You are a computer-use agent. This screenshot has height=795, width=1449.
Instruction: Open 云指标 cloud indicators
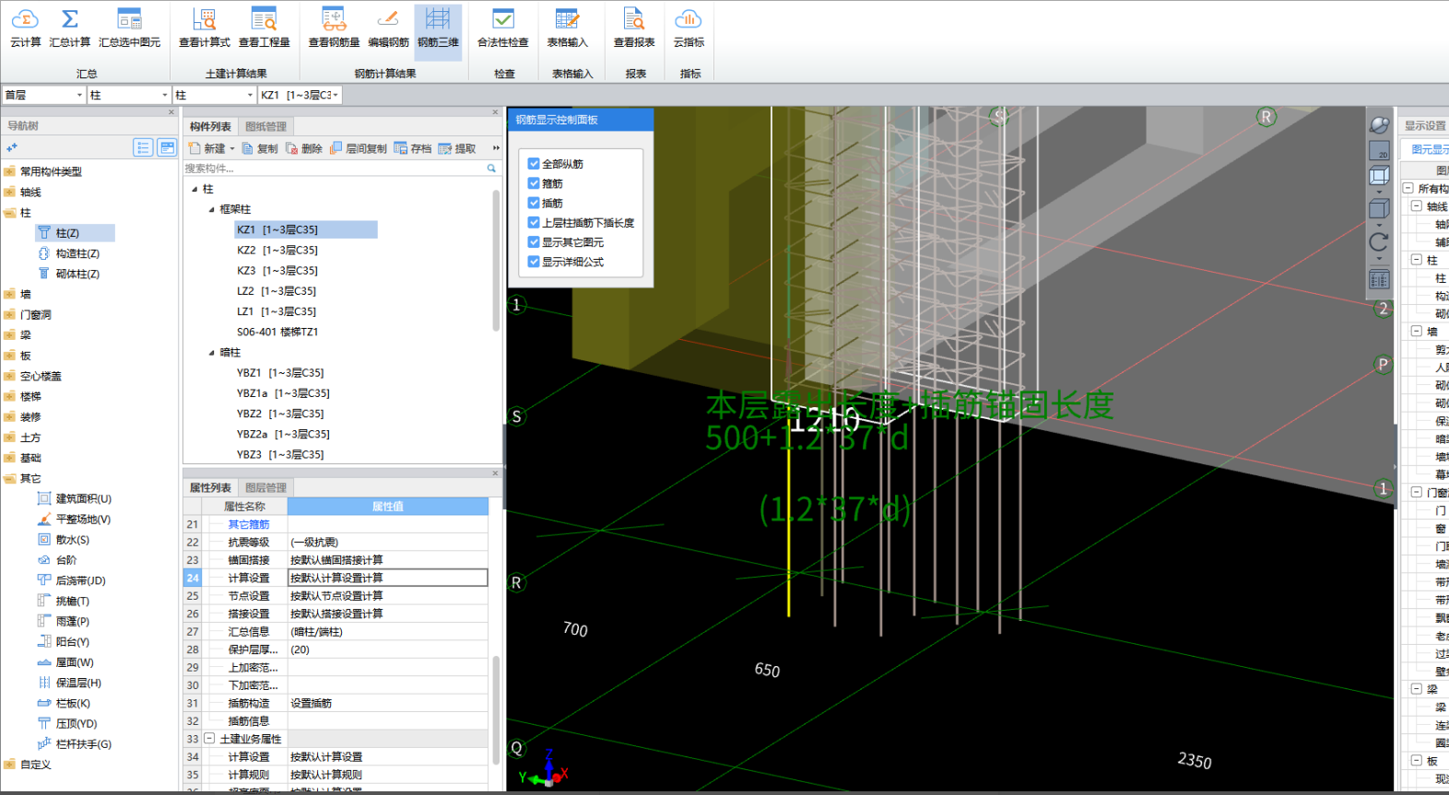click(x=689, y=28)
